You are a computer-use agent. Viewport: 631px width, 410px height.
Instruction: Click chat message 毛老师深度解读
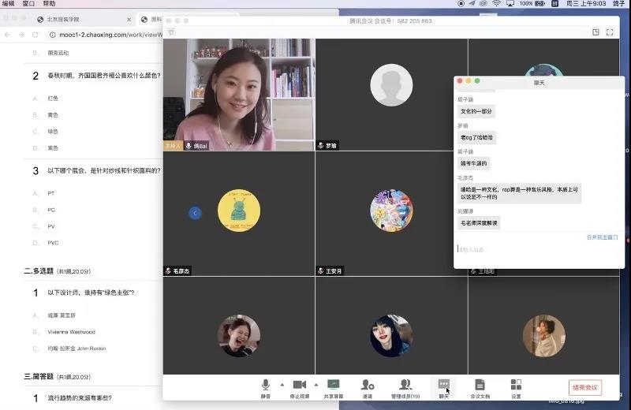479,223
